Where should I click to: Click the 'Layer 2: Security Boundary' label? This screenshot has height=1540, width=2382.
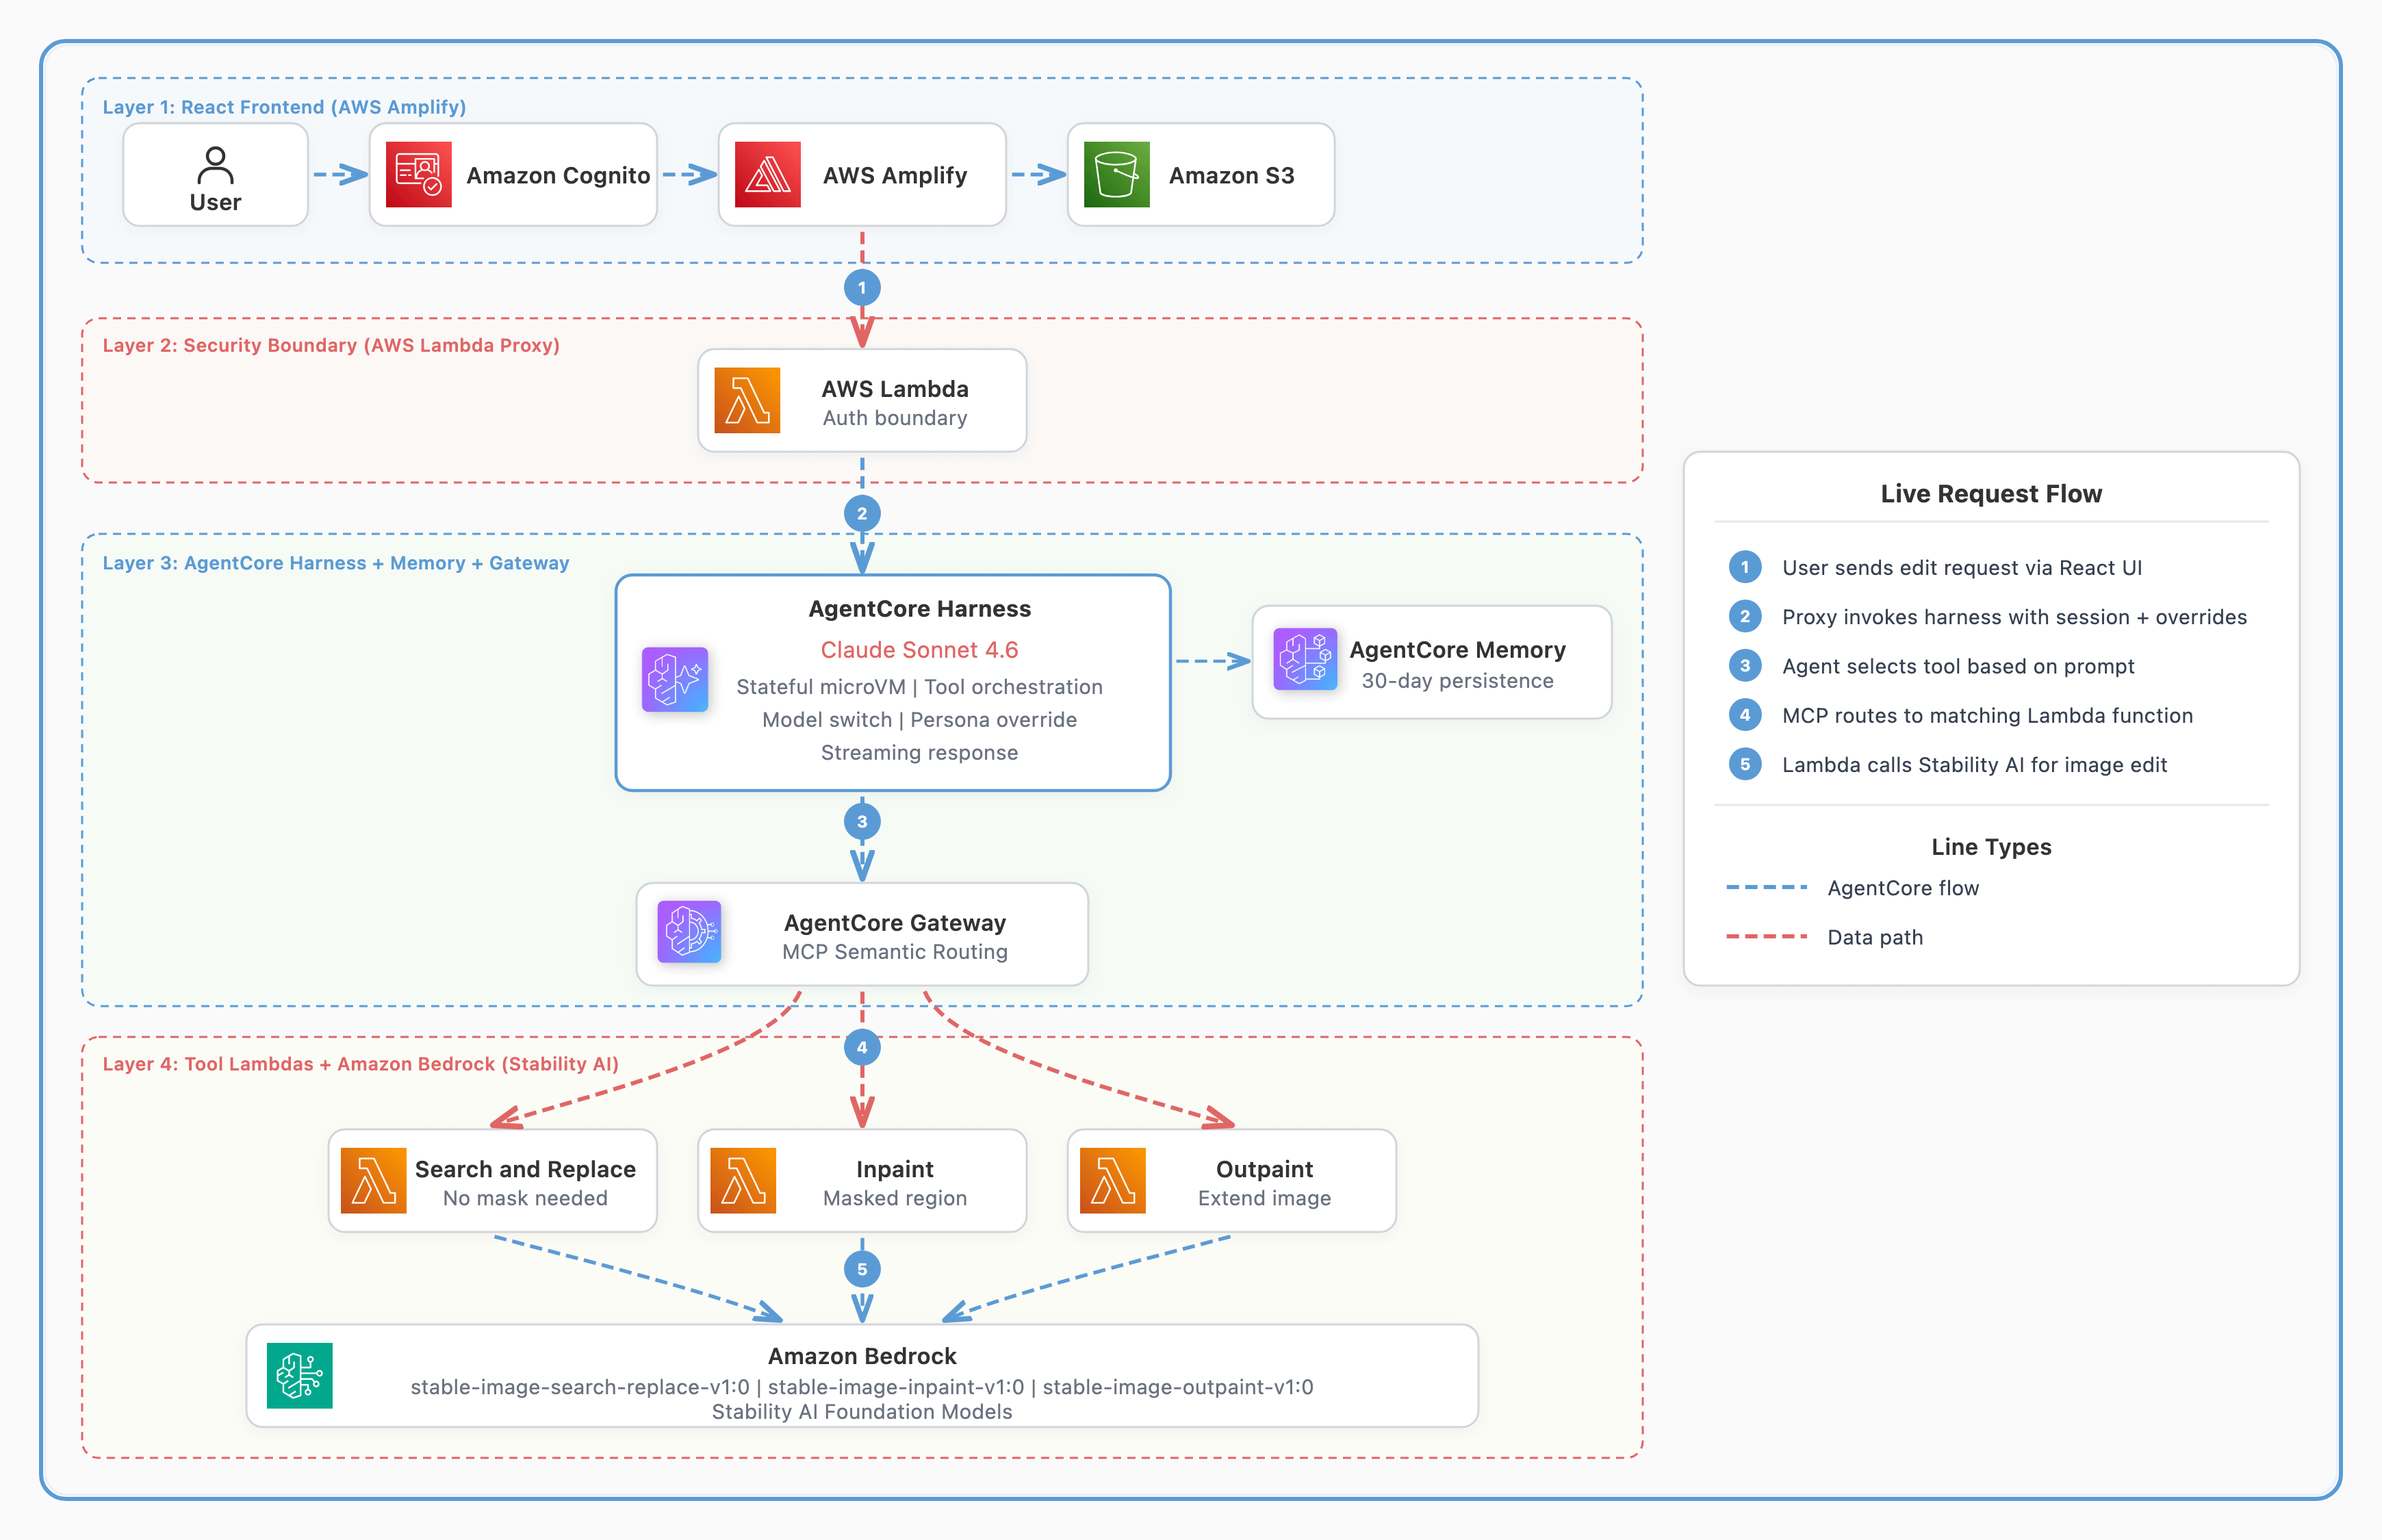331,345
